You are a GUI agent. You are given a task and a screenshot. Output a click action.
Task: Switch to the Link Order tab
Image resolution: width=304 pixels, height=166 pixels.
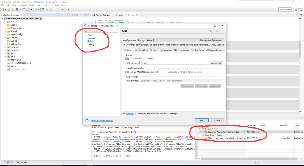tap(198, 50)
